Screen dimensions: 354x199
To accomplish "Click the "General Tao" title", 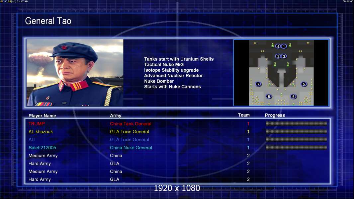I will [48, 21].
